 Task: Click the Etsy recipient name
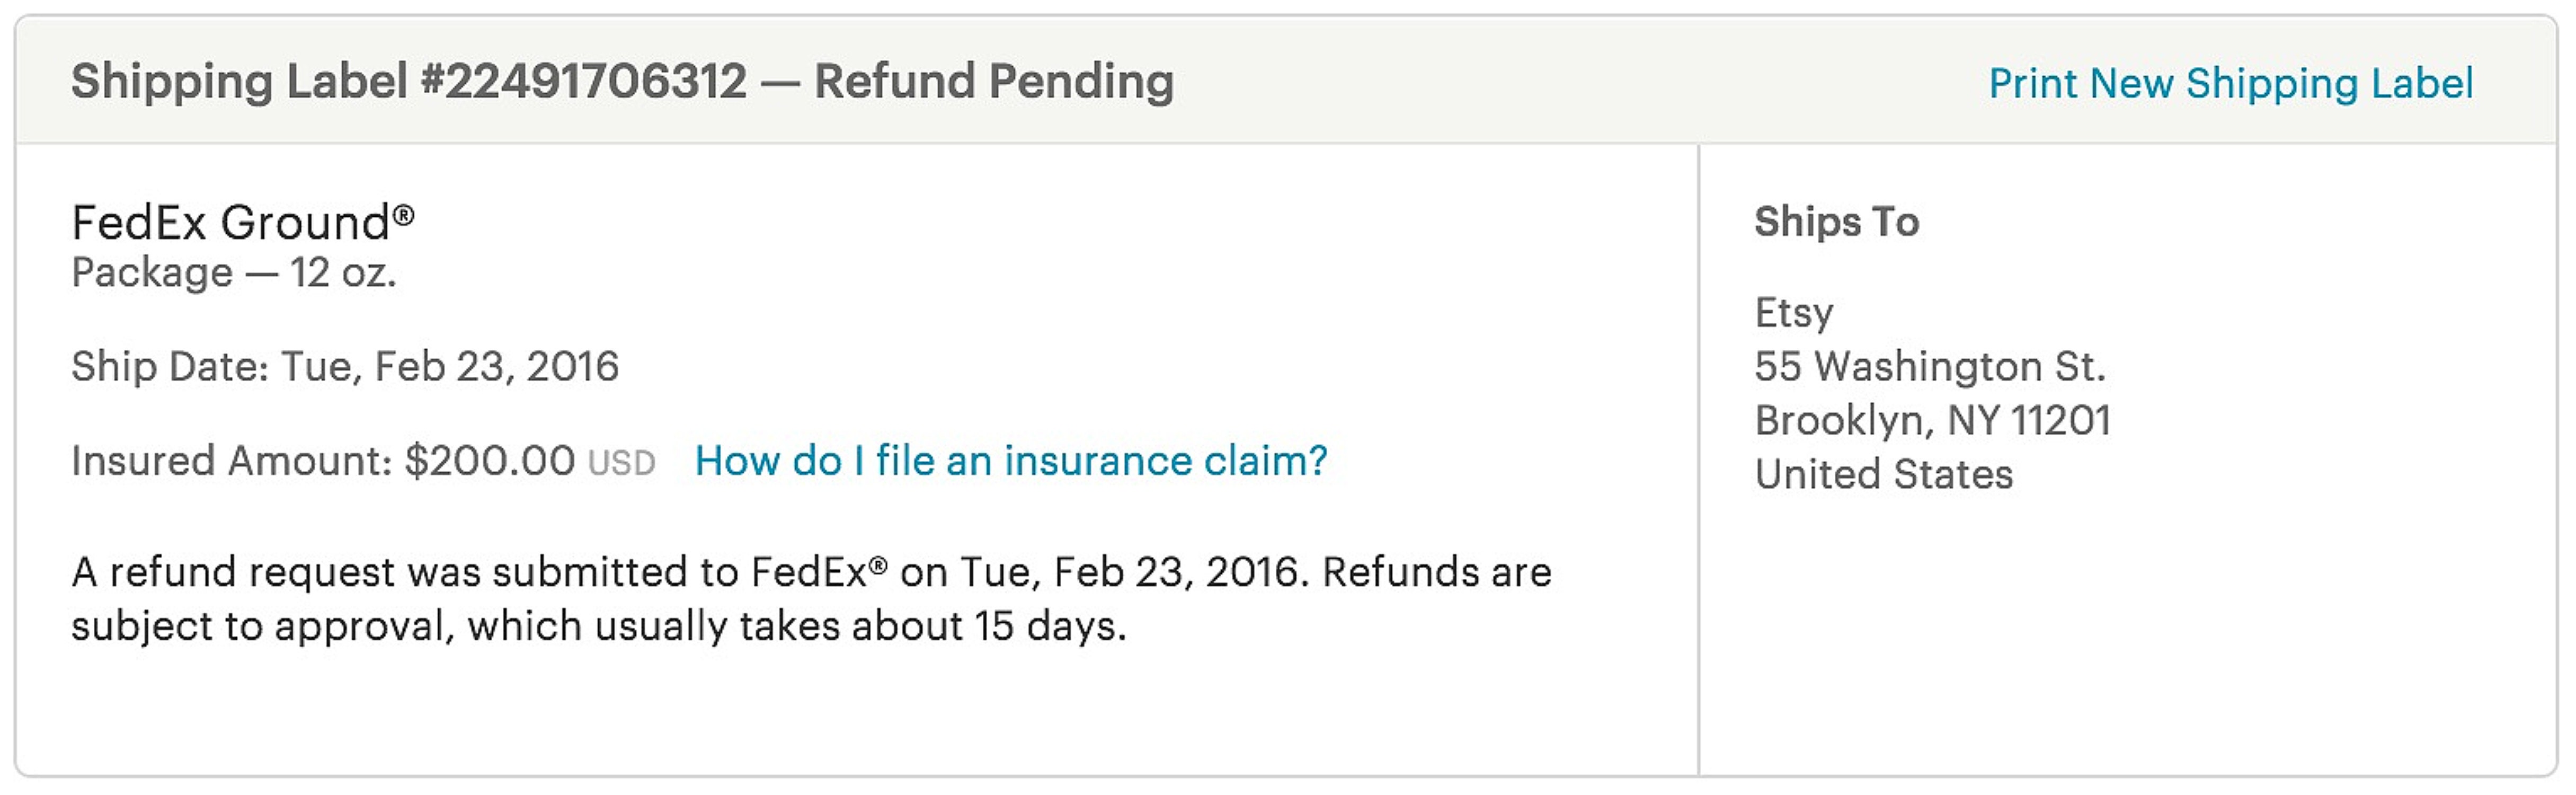pyautogui.click(x=1794, y=313)
